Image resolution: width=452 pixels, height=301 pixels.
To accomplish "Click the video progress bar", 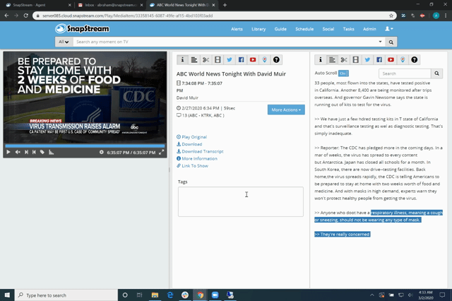I will click(x=85, y=146).
